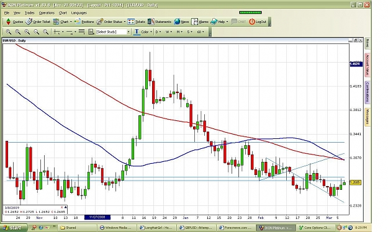Open the Color dropdown

[x=147, y=32]
